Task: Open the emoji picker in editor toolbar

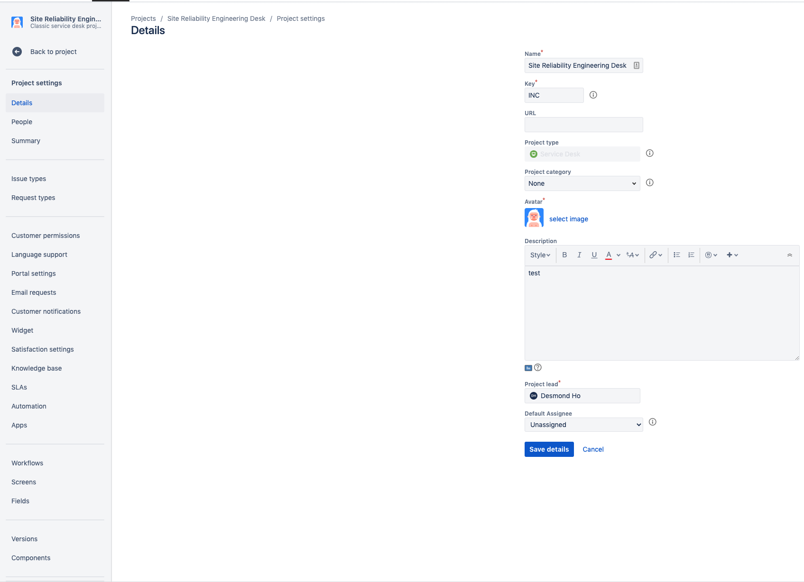Action: [709, 255]
